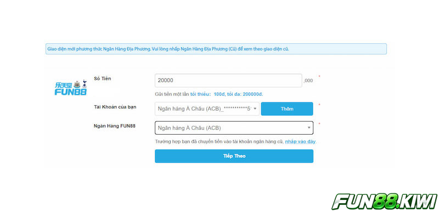Image resolution: width=439 pixels, height=219 pixels.
Task: Click the 'Số Tiền' label text
Action: tap(103, 78)
